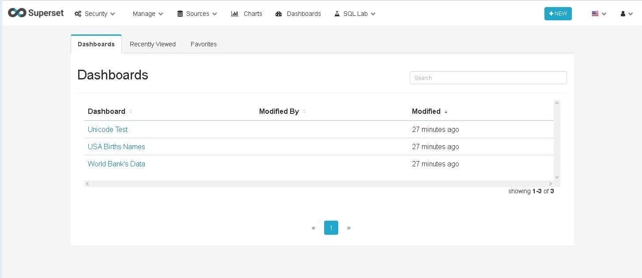Click the Modified column header
642x278 pixels.
[x=426, y=111]
